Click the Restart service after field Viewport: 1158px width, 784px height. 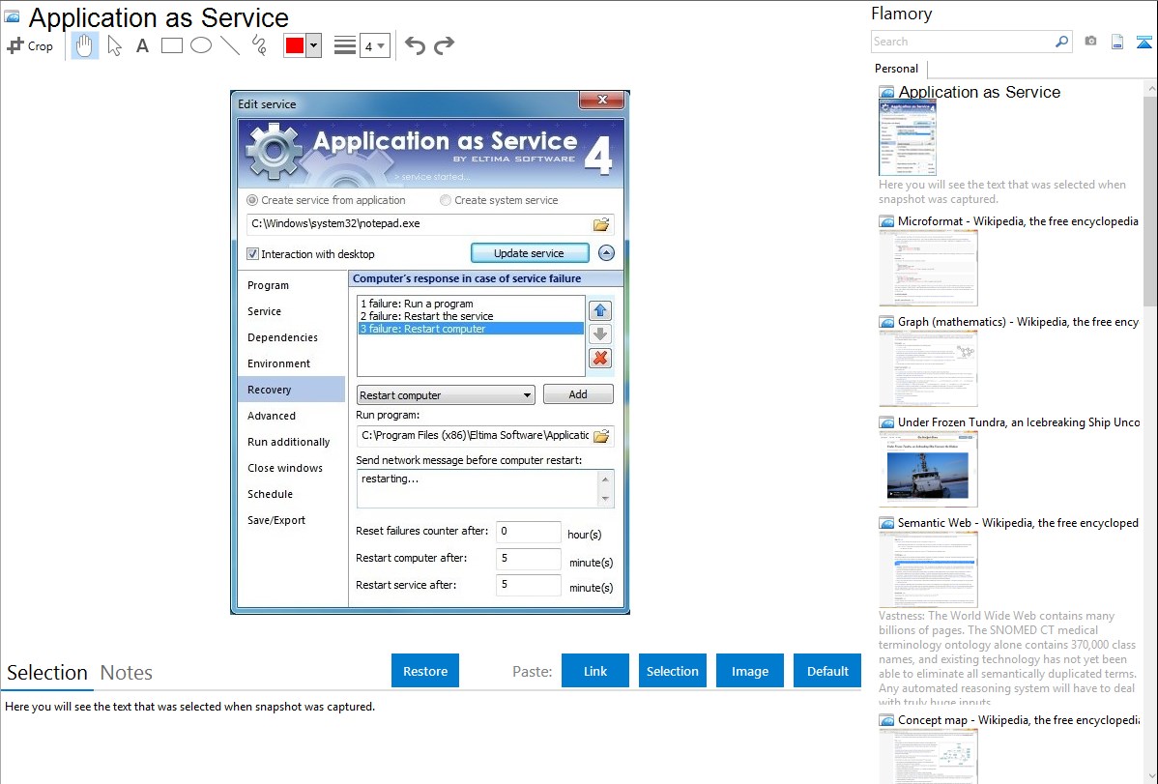coord(529,585)
